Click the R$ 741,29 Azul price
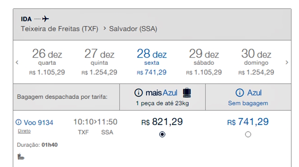The height and width of the screenshot is (167, 299). coord(248,122)
